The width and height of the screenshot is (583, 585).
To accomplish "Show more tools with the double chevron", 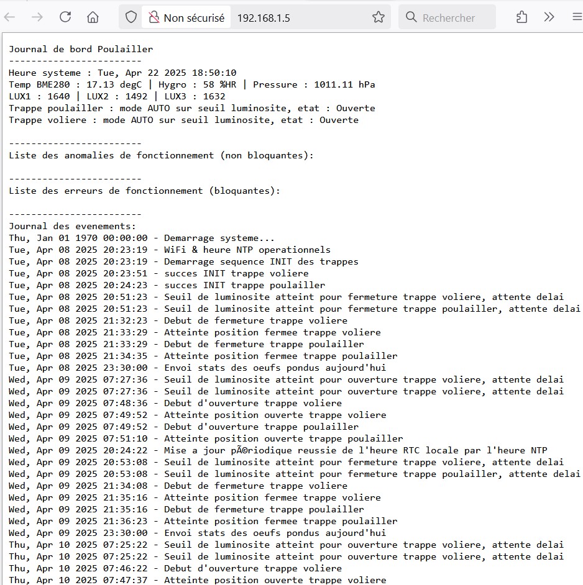I will pyautogui.click(x=549, y=17).
